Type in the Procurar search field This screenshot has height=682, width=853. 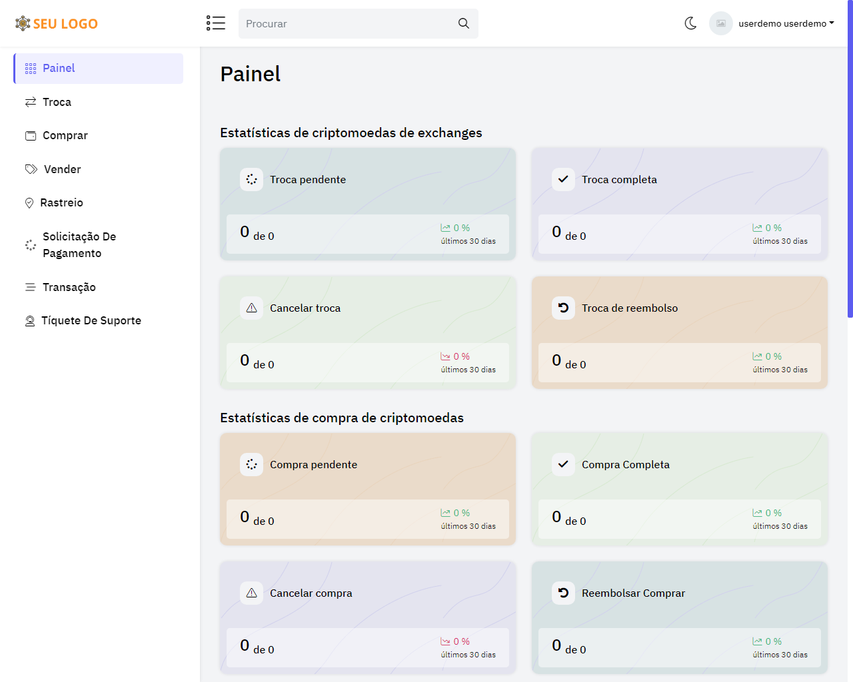347,23
